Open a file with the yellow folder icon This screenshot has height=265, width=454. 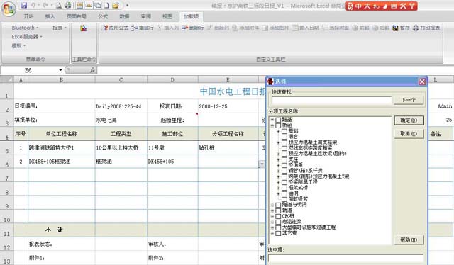pyautogui.click(x=116, y=5)
